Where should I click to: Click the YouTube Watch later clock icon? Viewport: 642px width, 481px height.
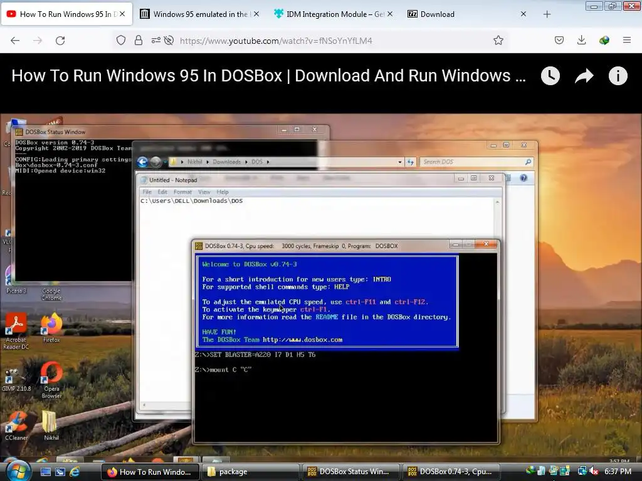(x=550, y=76)
